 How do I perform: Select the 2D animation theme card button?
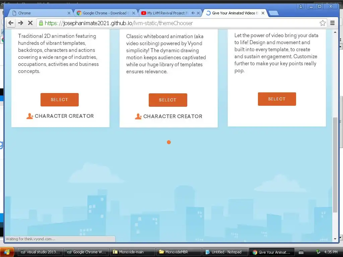(60, 100)
